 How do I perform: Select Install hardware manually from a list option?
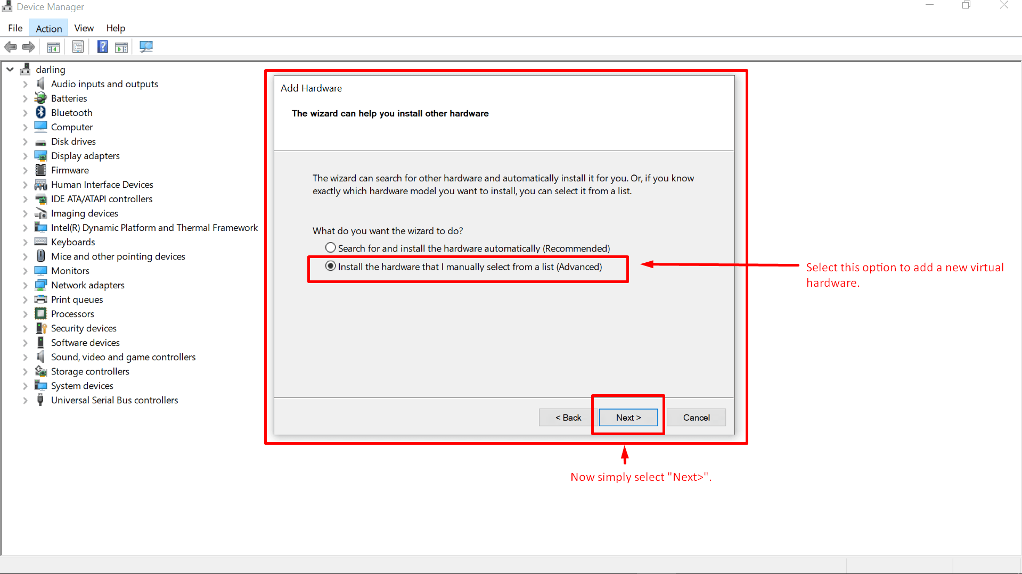(463, 267)
